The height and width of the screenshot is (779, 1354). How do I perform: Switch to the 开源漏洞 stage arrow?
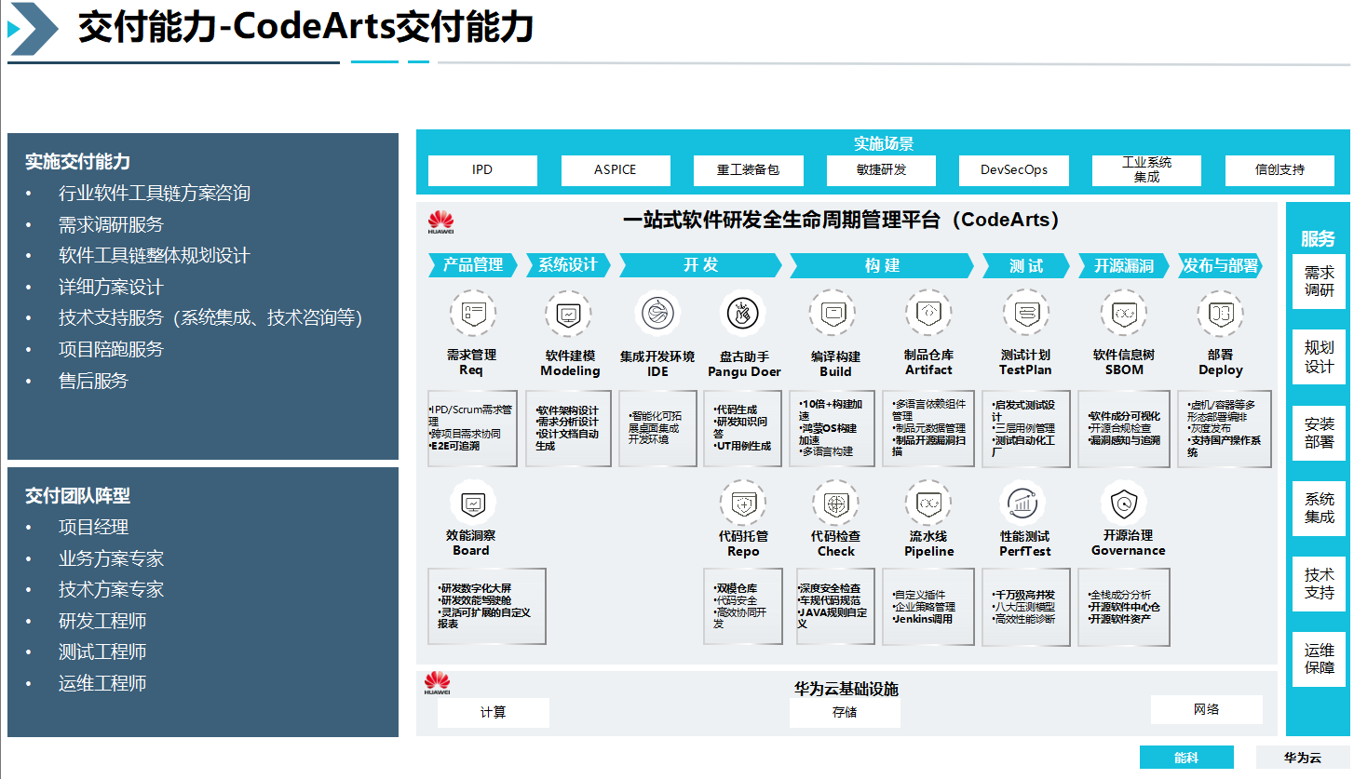tap(1123, 265)
